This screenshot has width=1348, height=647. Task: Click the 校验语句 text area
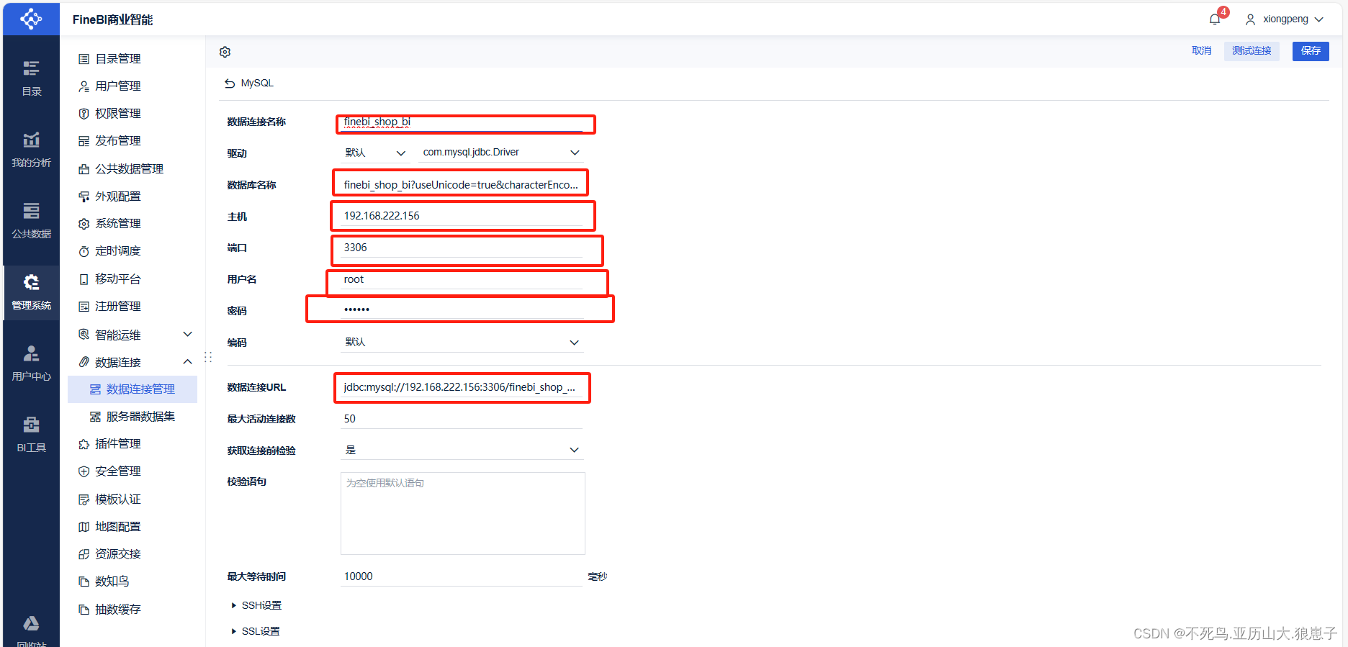coord(463,513)
